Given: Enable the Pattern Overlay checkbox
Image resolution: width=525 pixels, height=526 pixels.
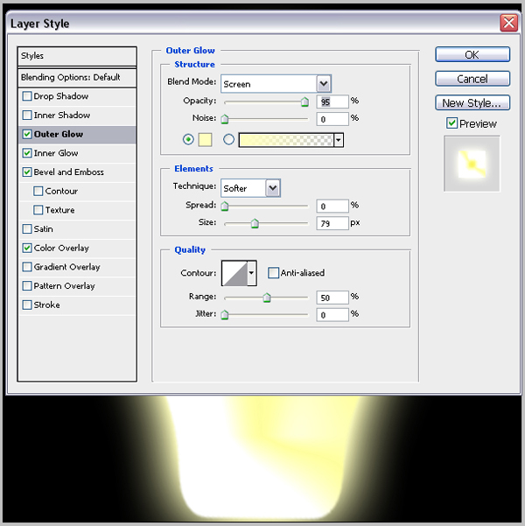Looking at the screenshot, I should [27, 286].
